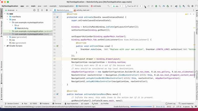Open the Terminal tool window

coord(57,104)
